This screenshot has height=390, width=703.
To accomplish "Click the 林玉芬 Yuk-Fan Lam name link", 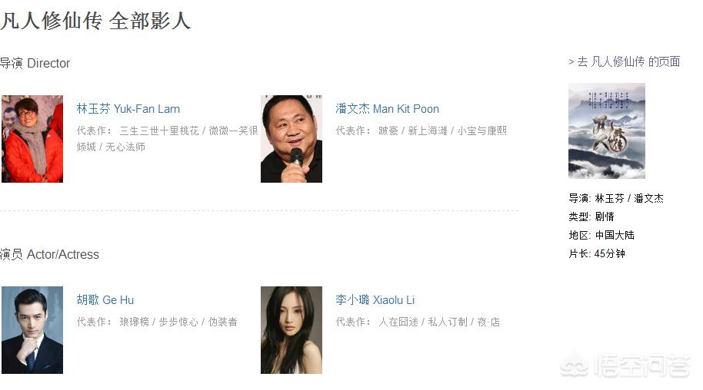I will tap(128, 109).
